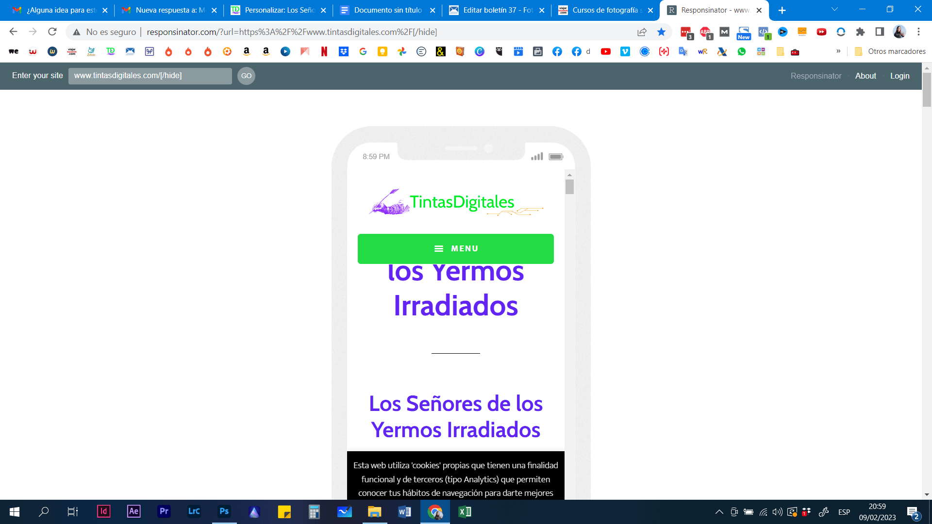Open volume control in system tray
The width and height of the screenshot is (932, 524).
pyautogui.click(x=778, y=512)
